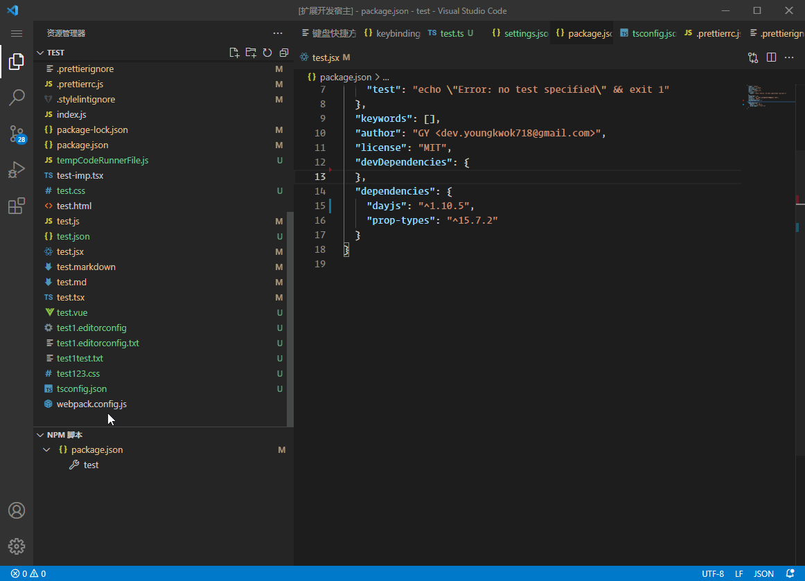Click the explorer vertical scrollbar
Image resolution: width=805 pixels, height=581 pixels.
[x=290, y=319]
